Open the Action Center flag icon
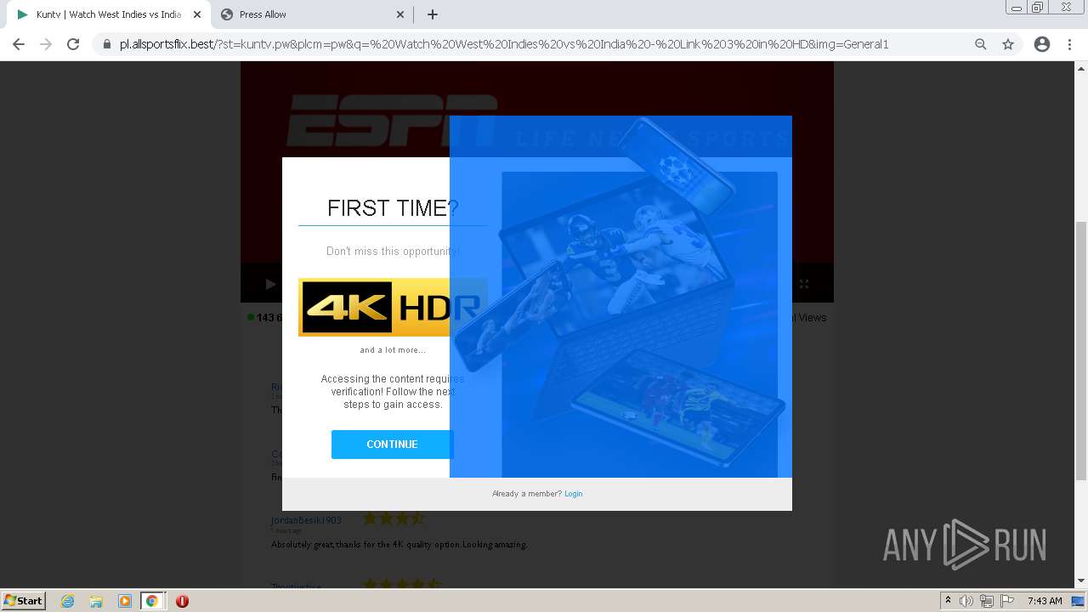Image resolution: width=1088 pixels, height=612 pixels. pyautogui.click(x=1006, y=601)
